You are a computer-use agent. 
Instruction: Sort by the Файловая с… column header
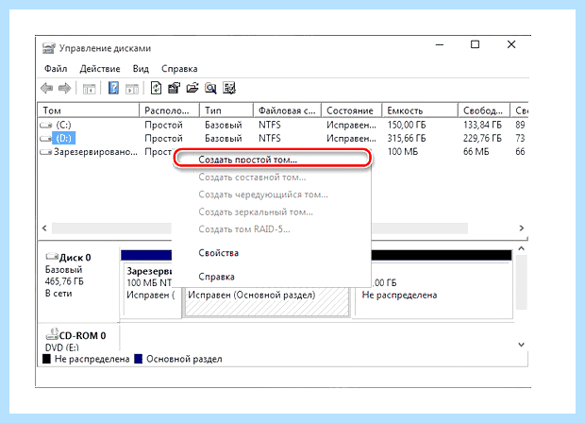point(287,110)
